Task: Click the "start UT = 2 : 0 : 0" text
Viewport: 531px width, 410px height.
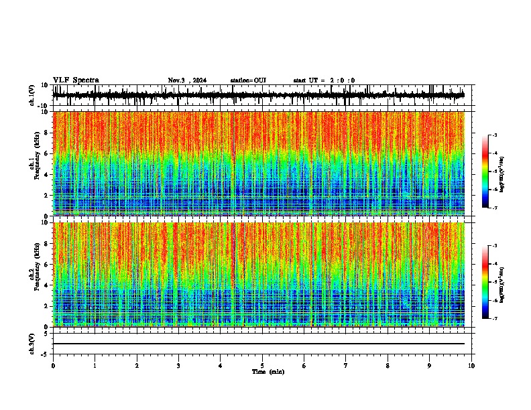Action: coord(324,80)
